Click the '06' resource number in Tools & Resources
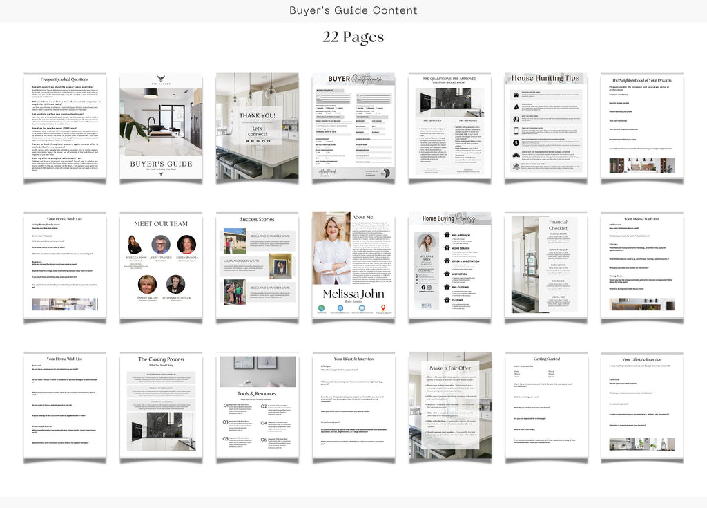This screenshot has width=707, height=508. [264, 440]
